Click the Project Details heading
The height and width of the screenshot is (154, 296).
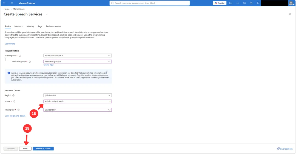[x=12, y=51]
